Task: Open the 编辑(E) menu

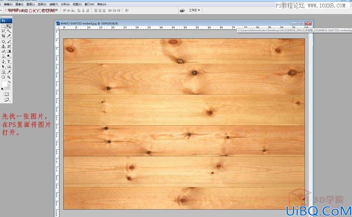Action: (8, 4)
